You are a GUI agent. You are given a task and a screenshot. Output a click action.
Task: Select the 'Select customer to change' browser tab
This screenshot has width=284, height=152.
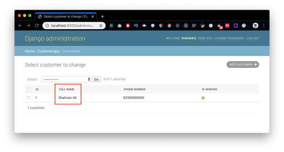tap(66, 17)
